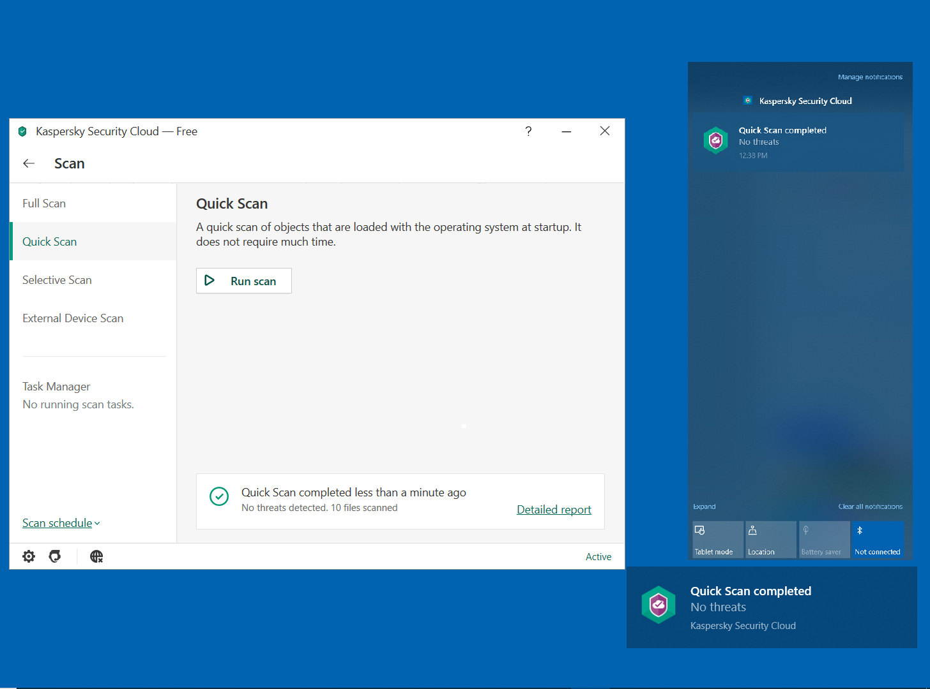Click 'No running scan tasks.' text
This screenshot has height=689, width=930.
(x=78, y=404)
